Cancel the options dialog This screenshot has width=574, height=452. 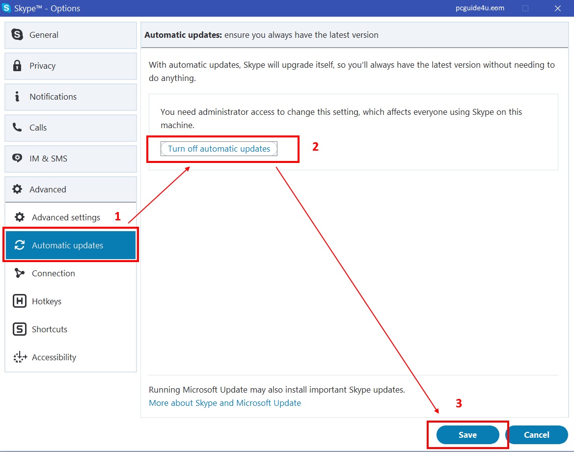pos(536,435)
